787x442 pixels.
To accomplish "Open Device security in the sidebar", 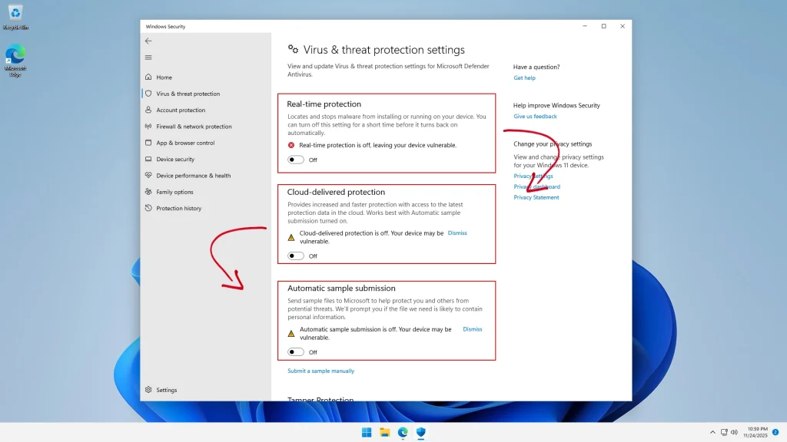I will click(174, 159).
